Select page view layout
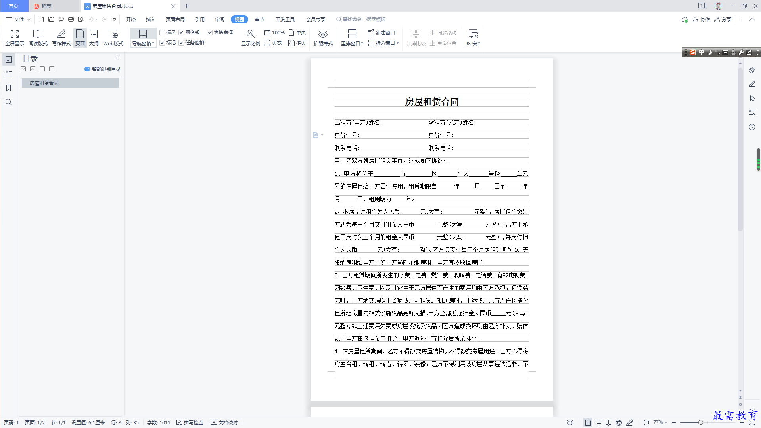The image size is (761, 428). (x=80, y=38)
